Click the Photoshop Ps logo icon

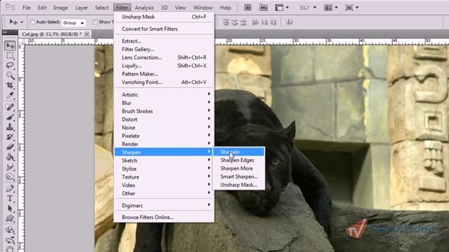point(11,8)
